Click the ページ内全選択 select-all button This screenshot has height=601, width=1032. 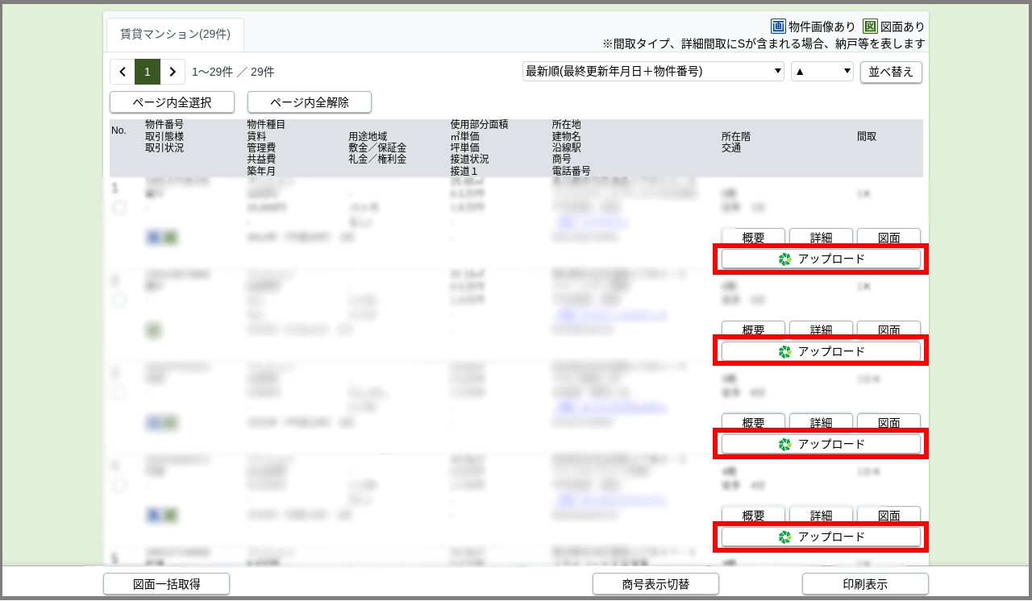[171, 102]
